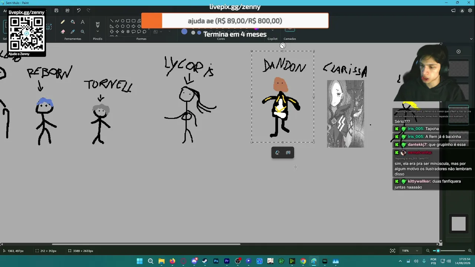The image size is (475, 267).
Task: Select the rectangle shape
Action: [x=128, y=21]
